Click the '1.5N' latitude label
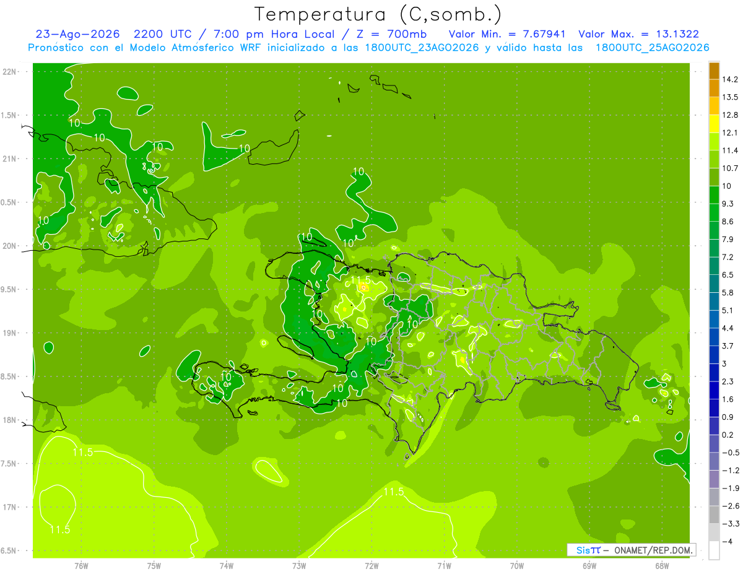This screenshot has height=574, width=743. 9,115
